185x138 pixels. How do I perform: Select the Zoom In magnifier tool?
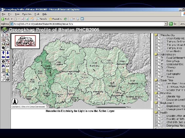(3, 39)
